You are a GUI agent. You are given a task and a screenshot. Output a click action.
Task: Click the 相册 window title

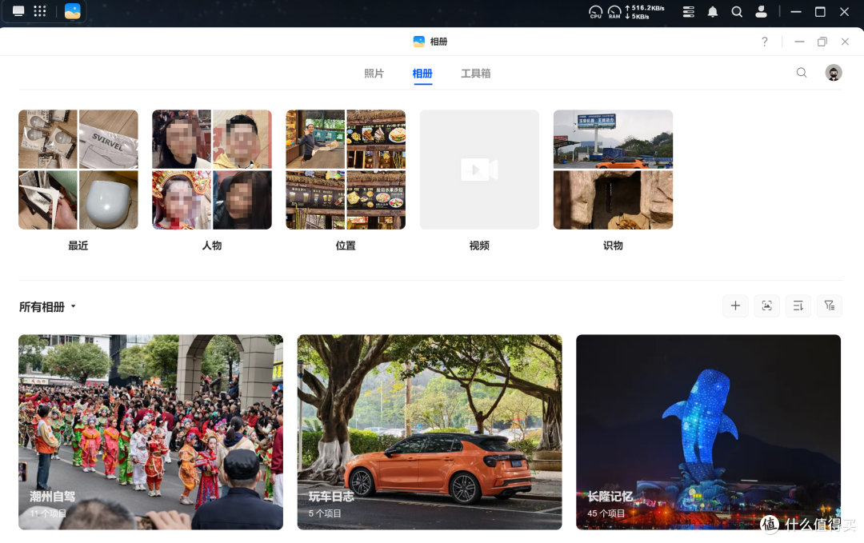tap(438, 42)
